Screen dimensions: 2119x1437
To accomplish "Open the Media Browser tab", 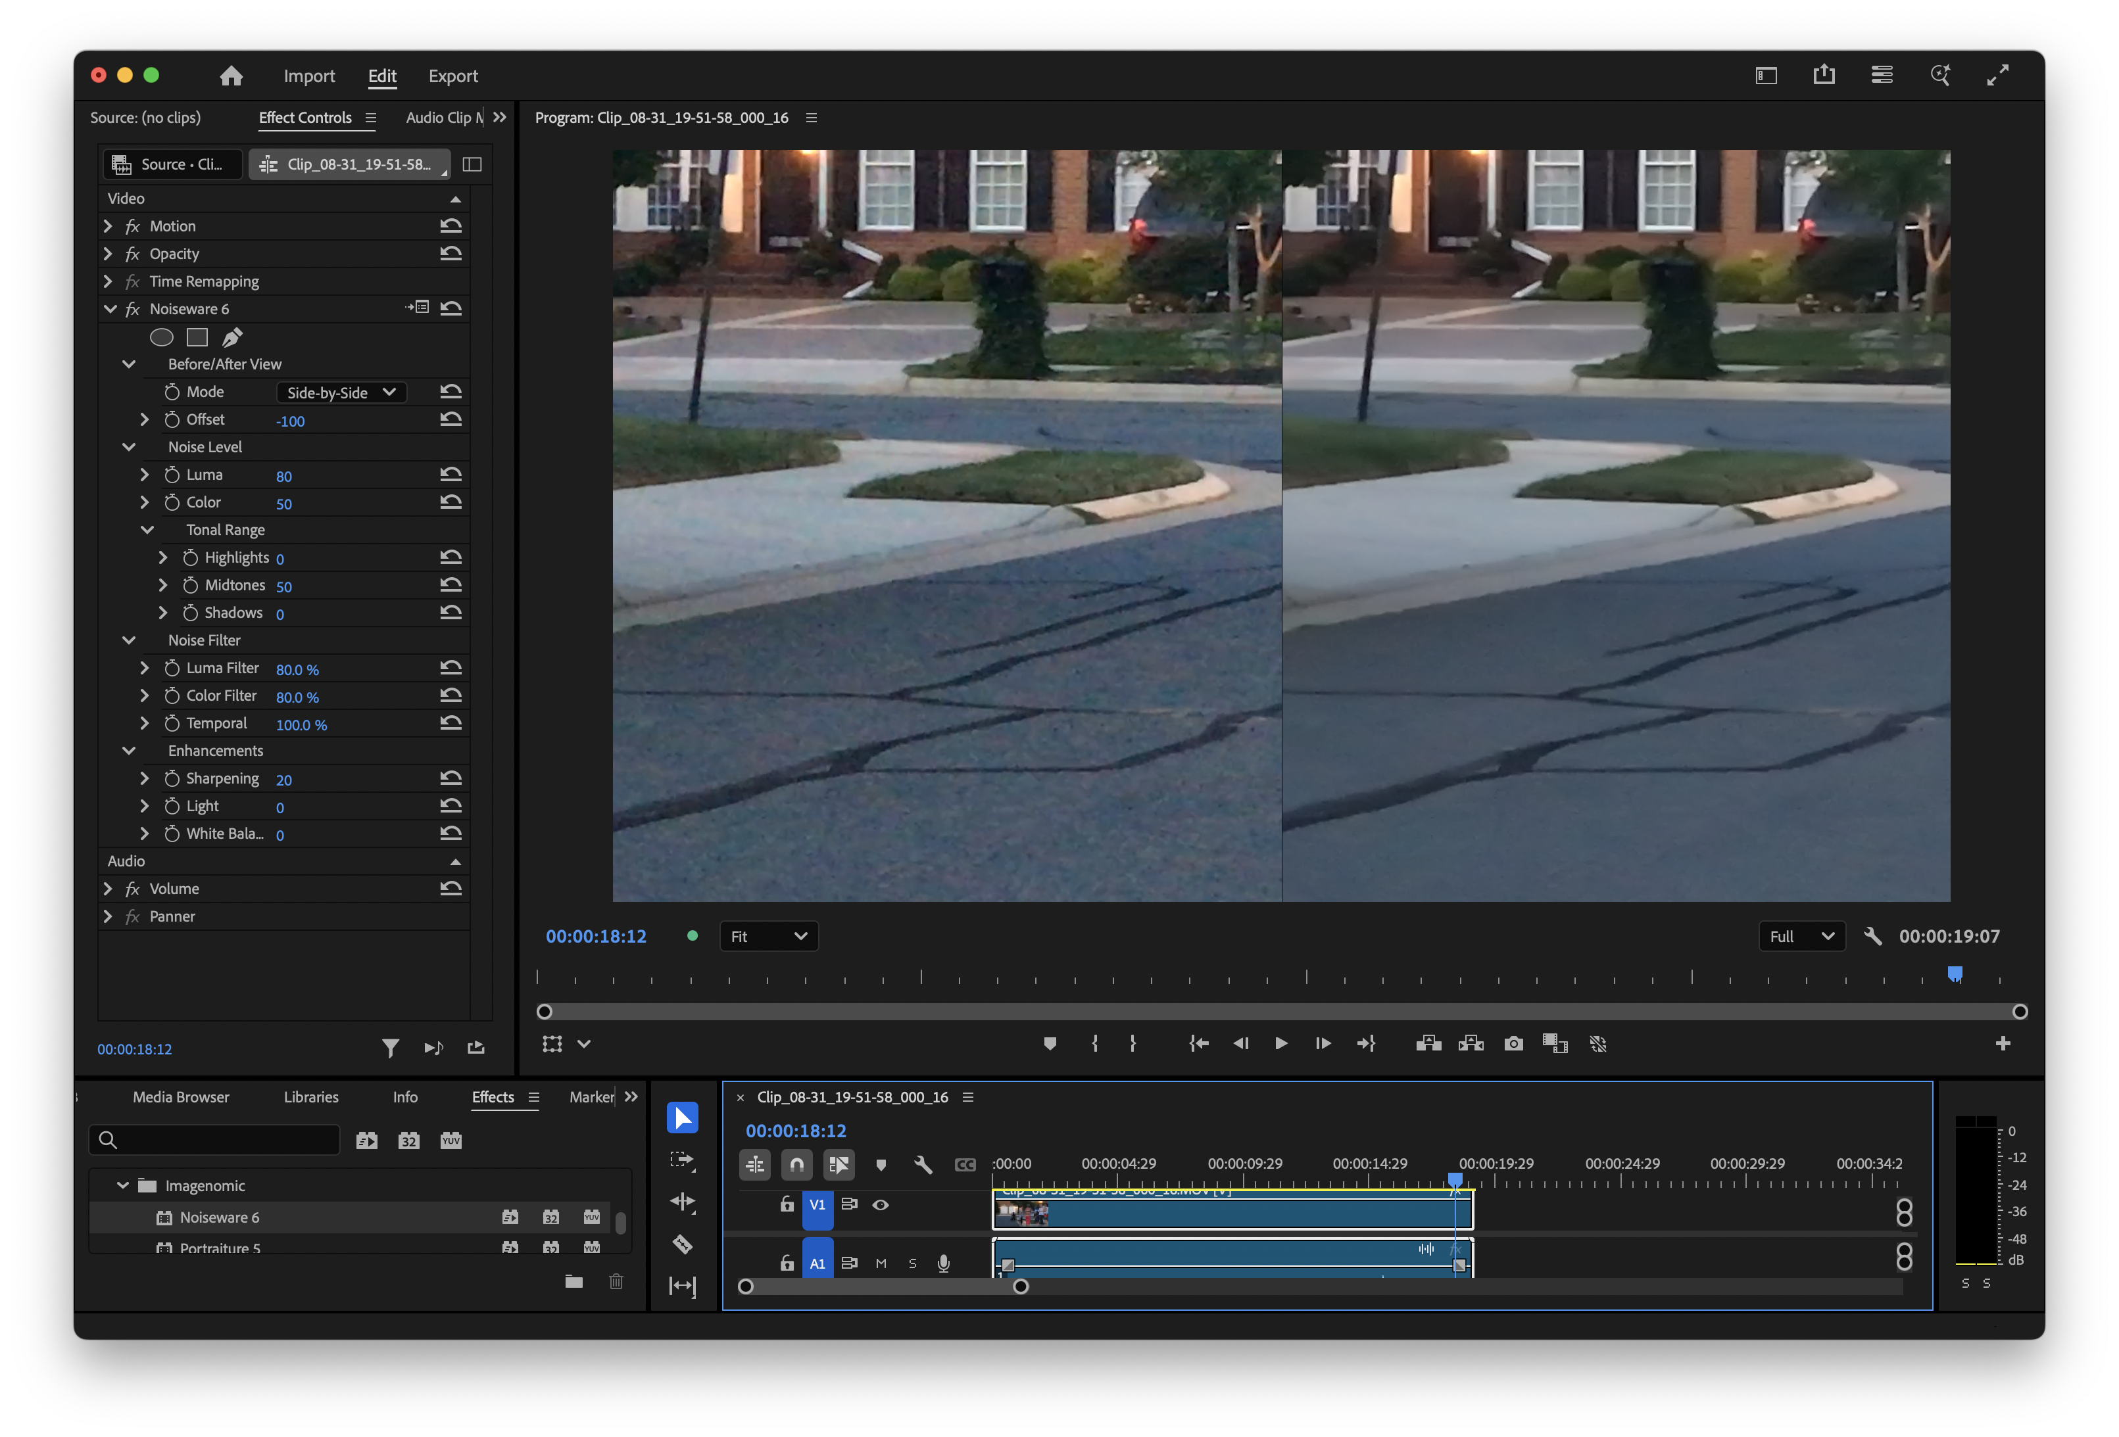I will (x=181, y=1097).
